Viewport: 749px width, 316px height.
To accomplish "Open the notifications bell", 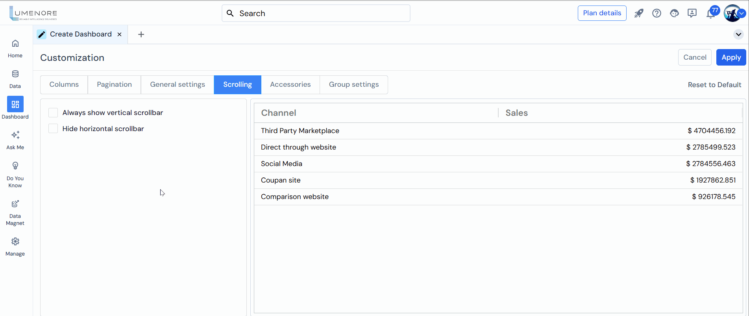I will [710, 14].
